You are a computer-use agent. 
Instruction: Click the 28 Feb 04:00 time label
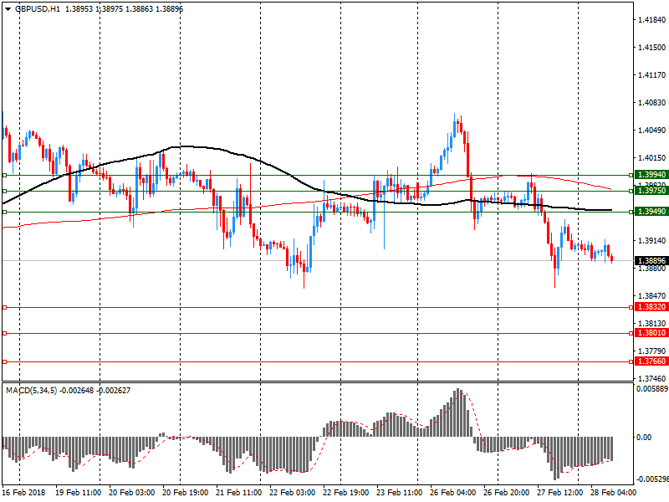(612, 493)
